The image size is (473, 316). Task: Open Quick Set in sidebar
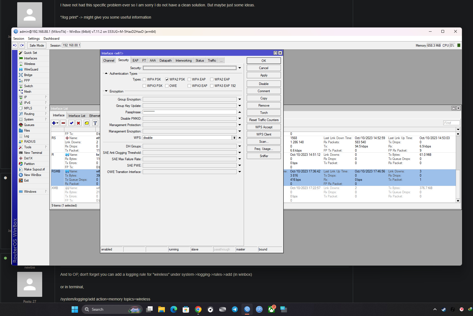coord(30,53)
